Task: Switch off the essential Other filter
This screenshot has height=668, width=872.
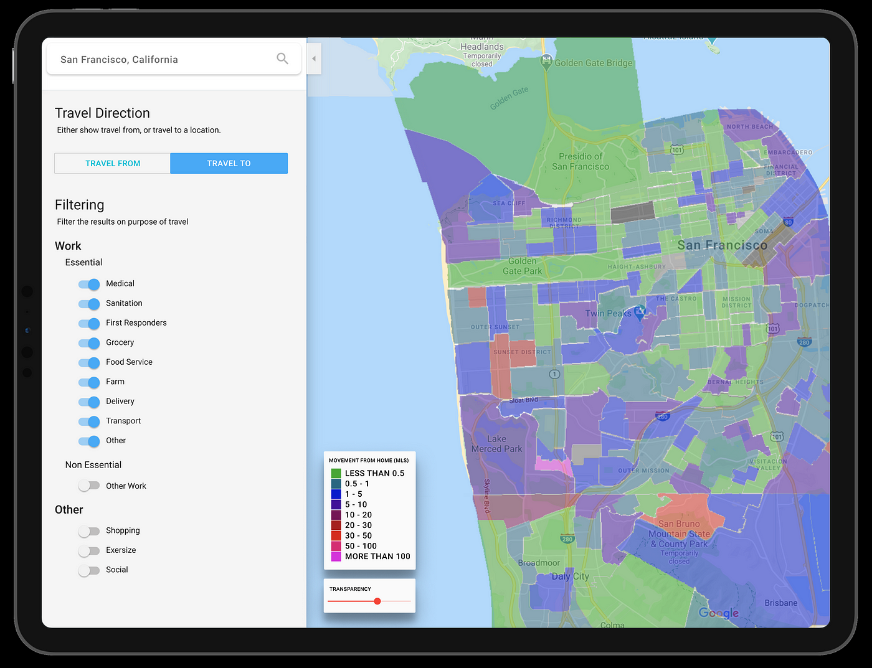Action: click(x=89, y=441)
